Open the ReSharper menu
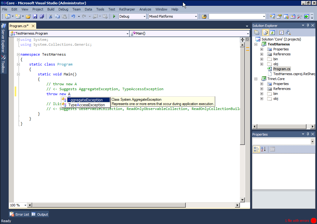This screenshot has width=317, height=224. tap(127, 9)
